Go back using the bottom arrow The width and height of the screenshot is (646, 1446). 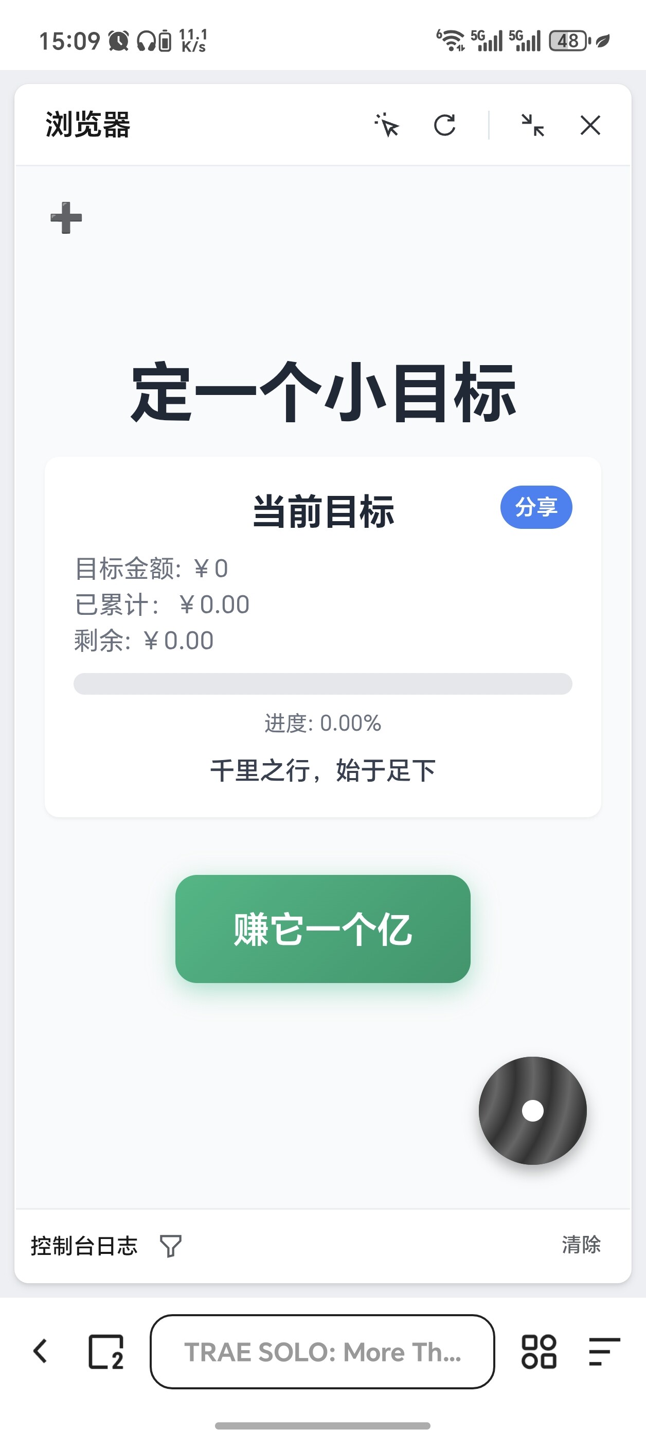click(x=40, y=1351)
